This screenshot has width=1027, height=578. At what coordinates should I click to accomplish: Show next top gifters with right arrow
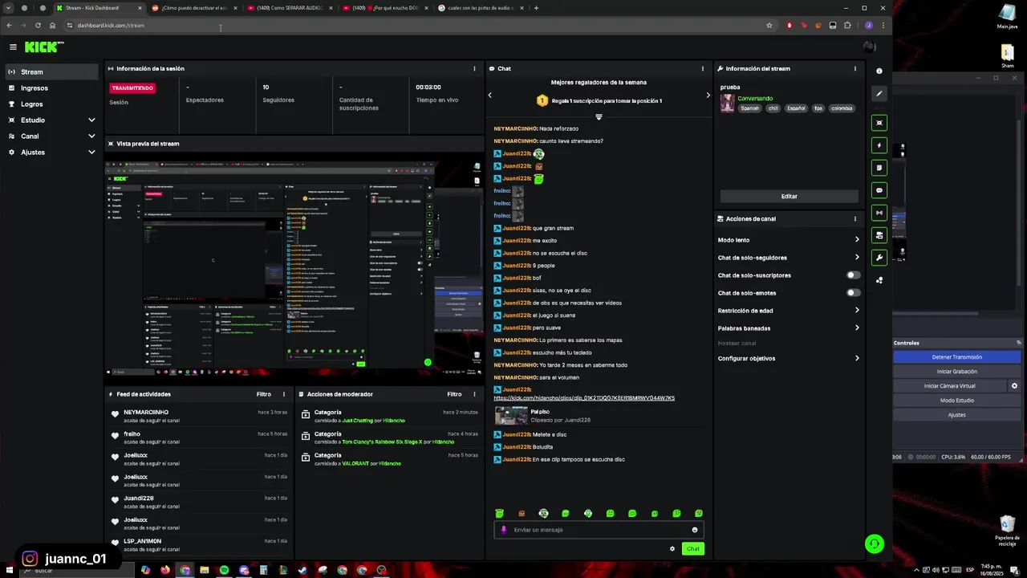tap(708, 96)
